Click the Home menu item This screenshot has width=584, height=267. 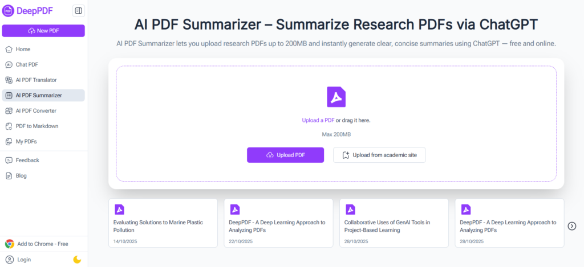point(43,49)
